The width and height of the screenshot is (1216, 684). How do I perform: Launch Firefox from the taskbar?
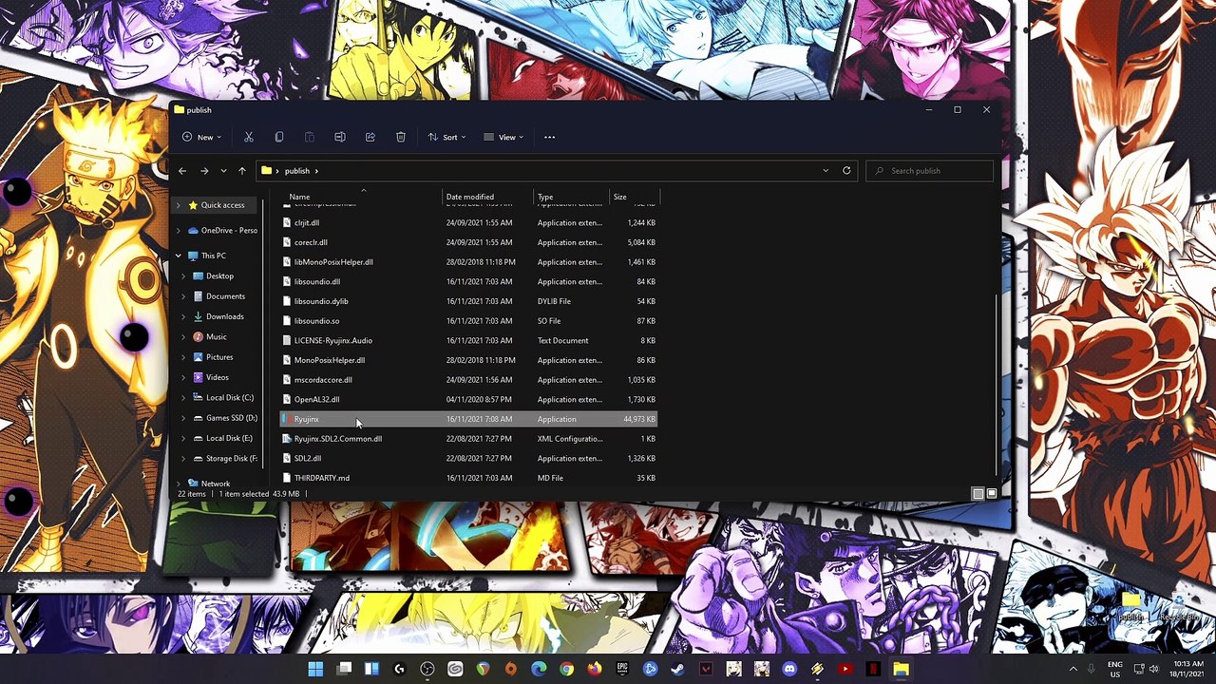tap(595, 669)
